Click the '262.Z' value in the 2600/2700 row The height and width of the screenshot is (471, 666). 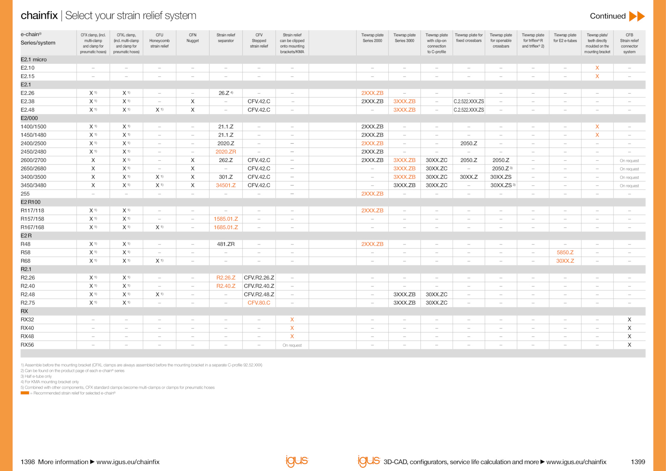tap(226, 160)
